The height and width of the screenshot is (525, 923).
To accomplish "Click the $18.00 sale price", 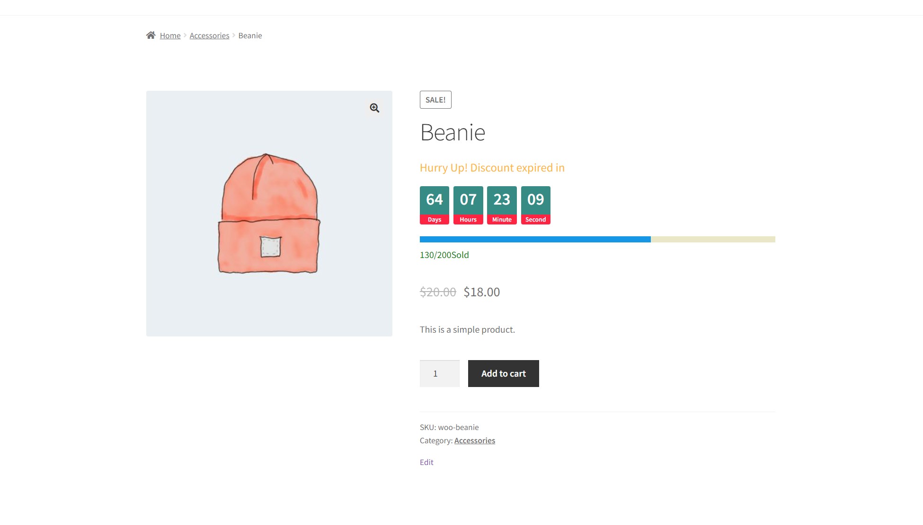I will click(x=481, y=292).
